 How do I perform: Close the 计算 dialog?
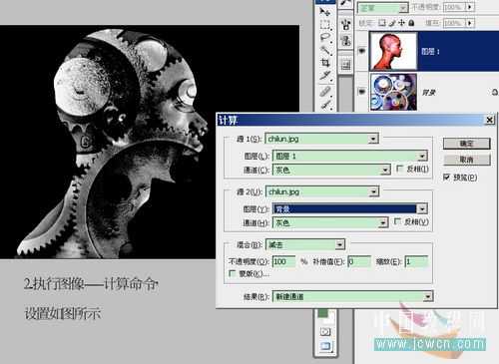pyautogui.click(x=490, y=120)
